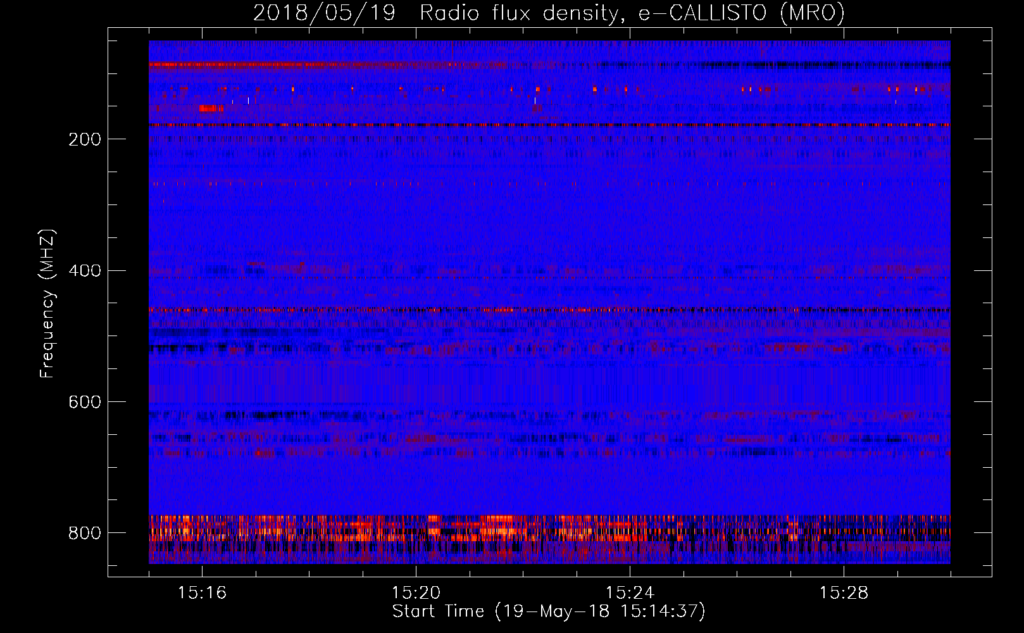The height and width of the screenshot is (633, 1024).
Task: Click the '15:24' time tick label
Action: (630, 592)
